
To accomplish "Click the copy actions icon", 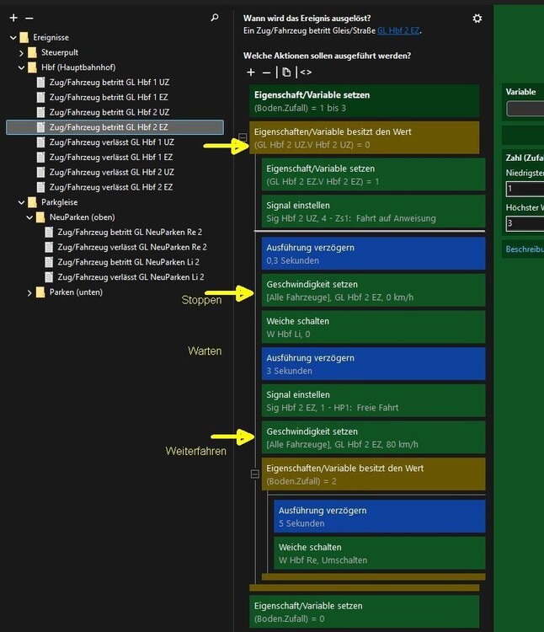I will coord(286,72).
